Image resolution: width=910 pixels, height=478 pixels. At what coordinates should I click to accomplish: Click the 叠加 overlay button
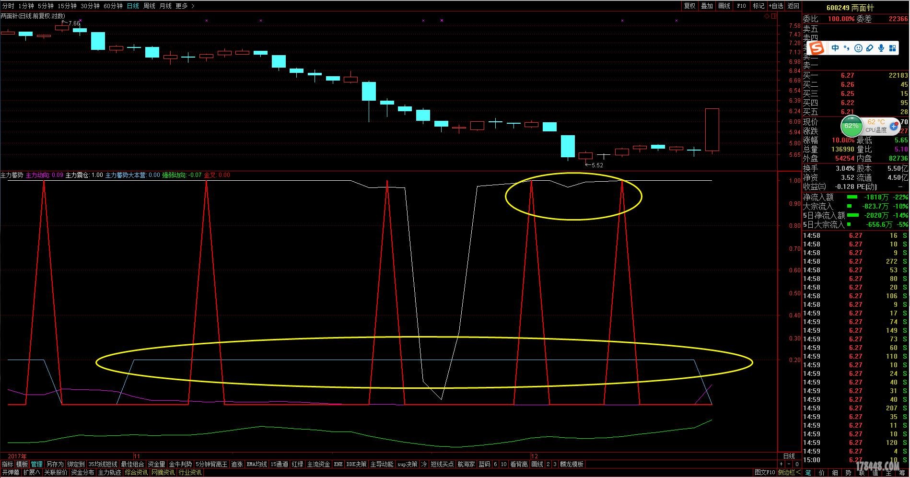click(x=707, y=6)
